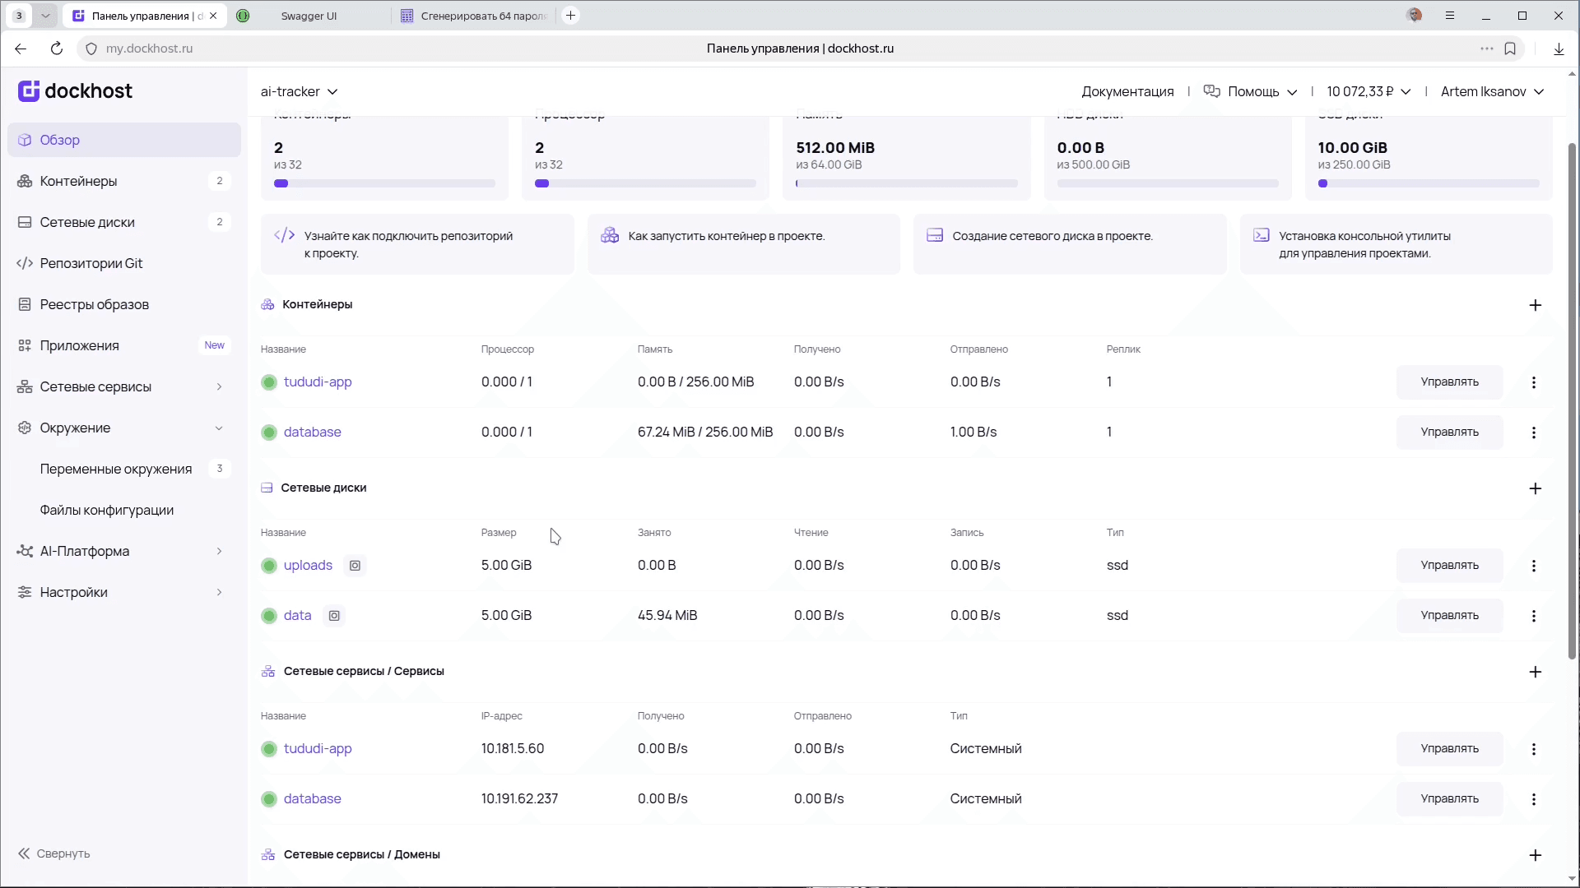Click Управлять for tududi-app container
Image resolution: width=1580 pixels, height=888 pixels.
click(x=1449, y=382)
